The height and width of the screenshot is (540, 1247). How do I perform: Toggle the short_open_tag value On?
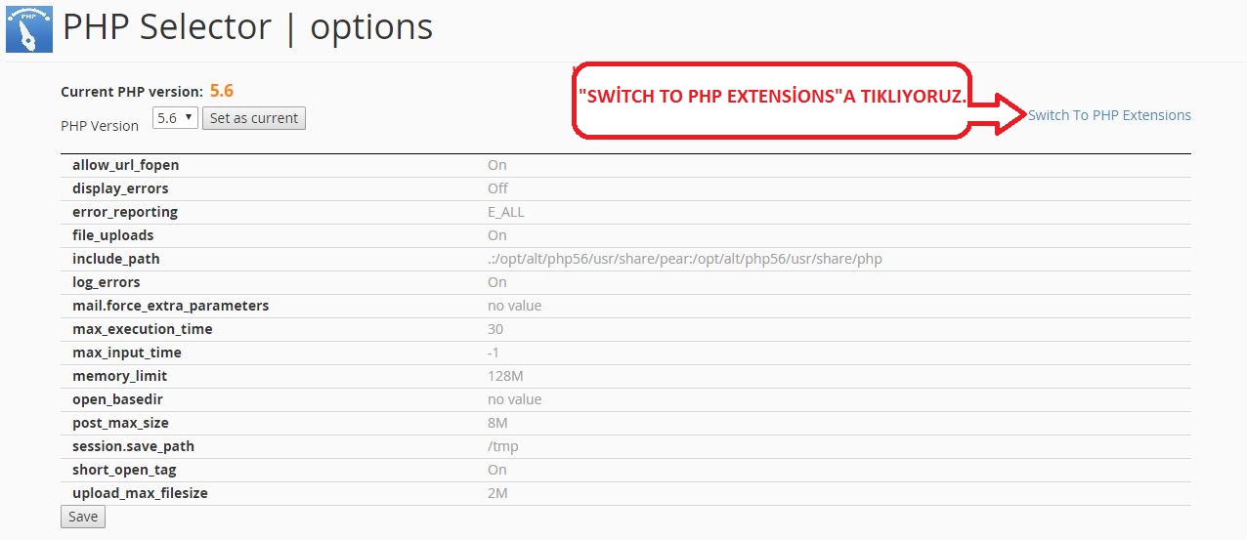(497, 470)
